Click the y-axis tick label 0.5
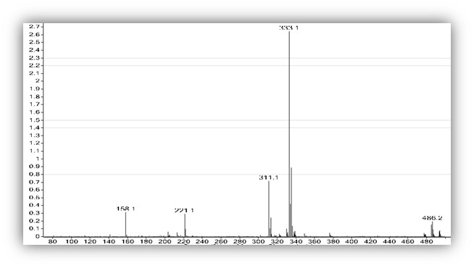This screenshot has height=268, width=474. 34,198
